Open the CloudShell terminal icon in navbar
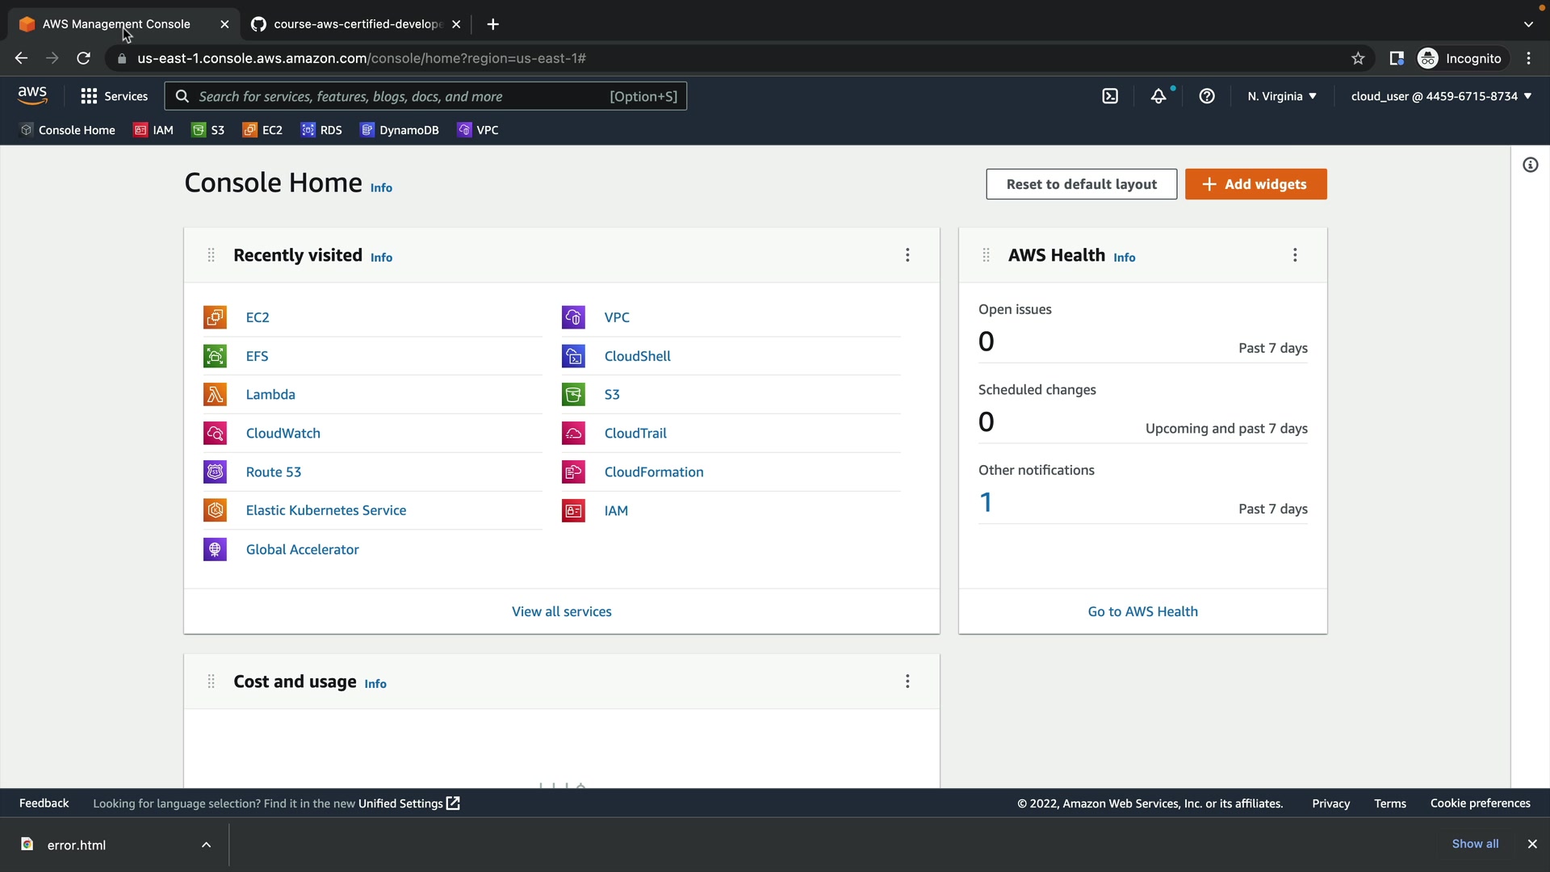1550x872 pixels. 1110,96
